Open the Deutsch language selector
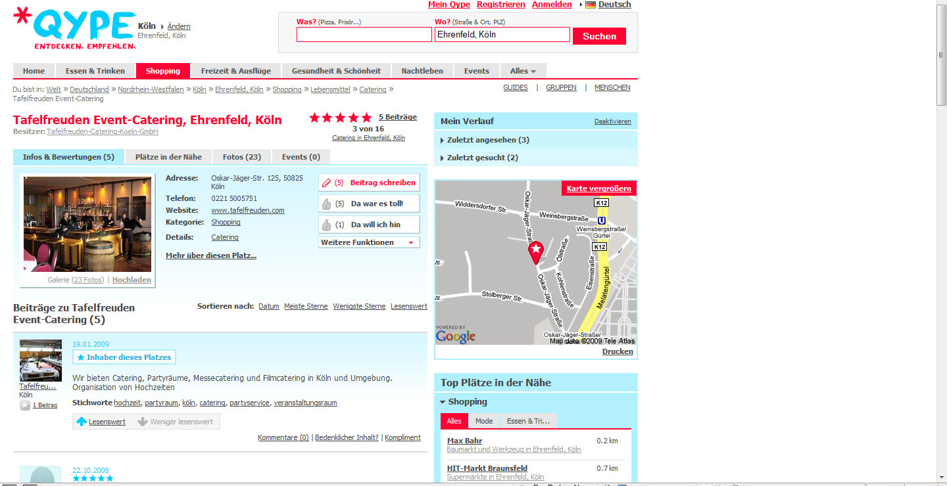 click(614, 5)
